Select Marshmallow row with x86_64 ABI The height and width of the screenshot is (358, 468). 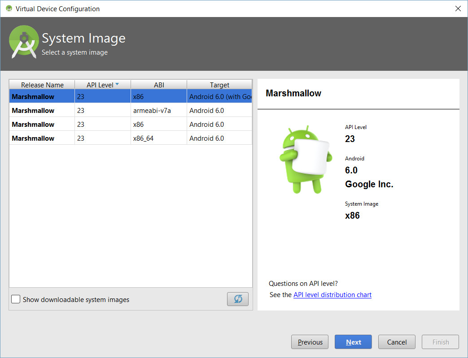(x=131, y=138)
